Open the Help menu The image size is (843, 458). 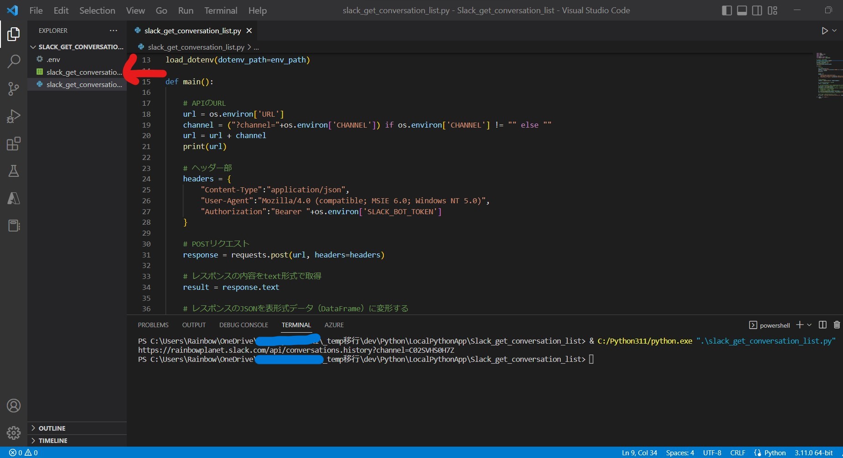(258, 10)
